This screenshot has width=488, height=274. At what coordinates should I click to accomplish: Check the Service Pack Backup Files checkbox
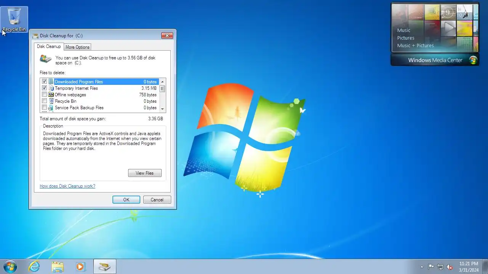[x=45, y=108]
